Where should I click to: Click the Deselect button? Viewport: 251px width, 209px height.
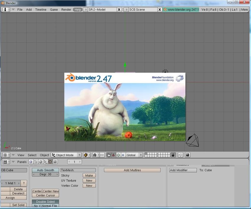click(x=18, y=193)
